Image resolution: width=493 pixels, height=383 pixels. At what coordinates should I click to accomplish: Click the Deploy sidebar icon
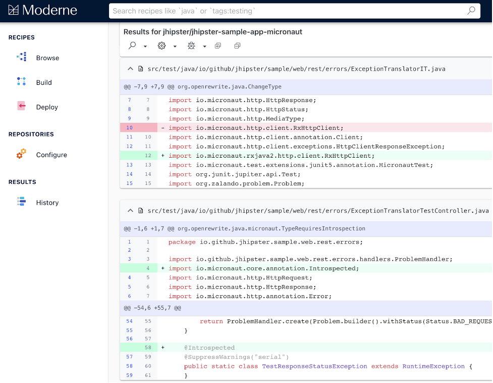[x=21, y=106]
